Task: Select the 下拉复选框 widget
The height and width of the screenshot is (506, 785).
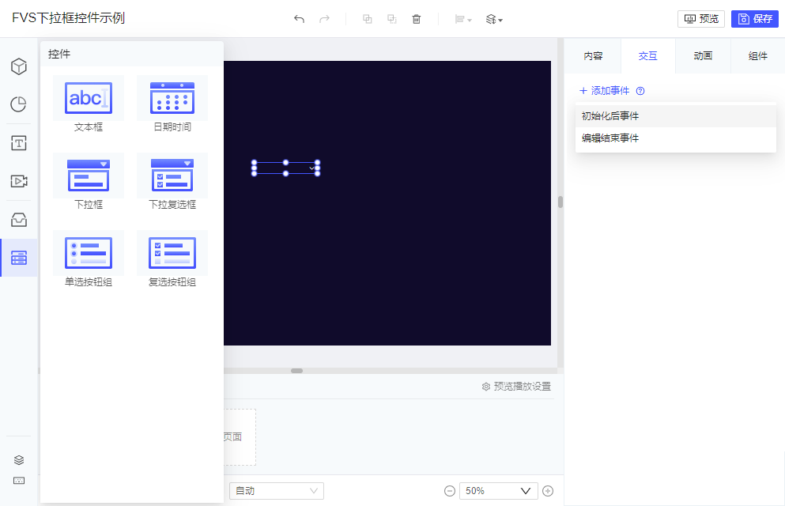Action: (172, 182)
